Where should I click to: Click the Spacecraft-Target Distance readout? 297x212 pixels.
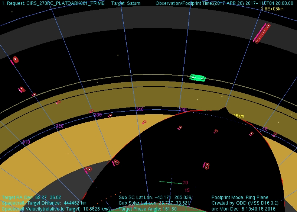(44, 203)
